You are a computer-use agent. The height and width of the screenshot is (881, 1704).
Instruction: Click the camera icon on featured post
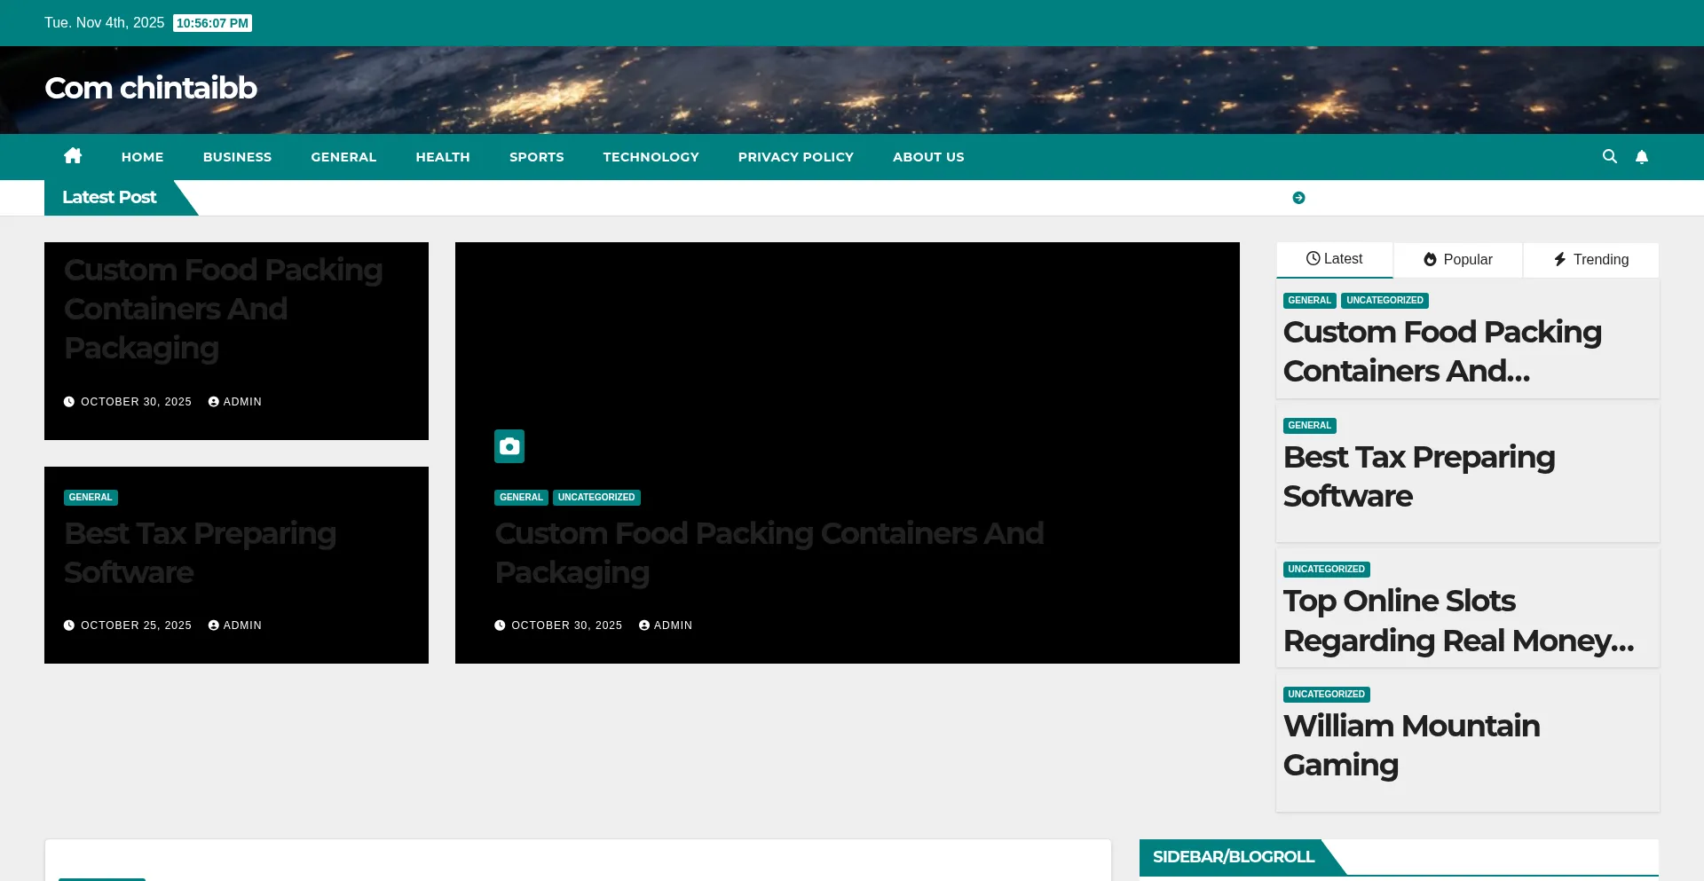(509, 446)
